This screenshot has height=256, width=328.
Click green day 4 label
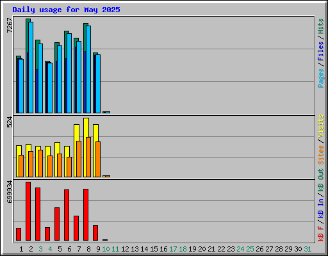pyautogui.click(x=50, y=249)
